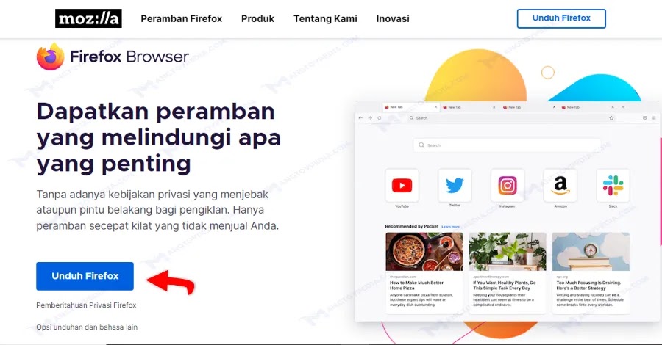Click the Search field on the new tab page
The width and height of the screenshot is (662, 345).
pyautogui.click(x=507, y=145)
